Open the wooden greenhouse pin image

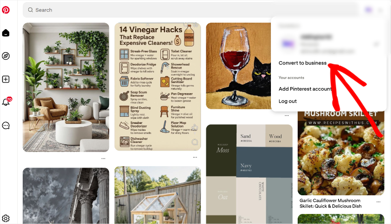pyautogui.click(x=157, y=195)
